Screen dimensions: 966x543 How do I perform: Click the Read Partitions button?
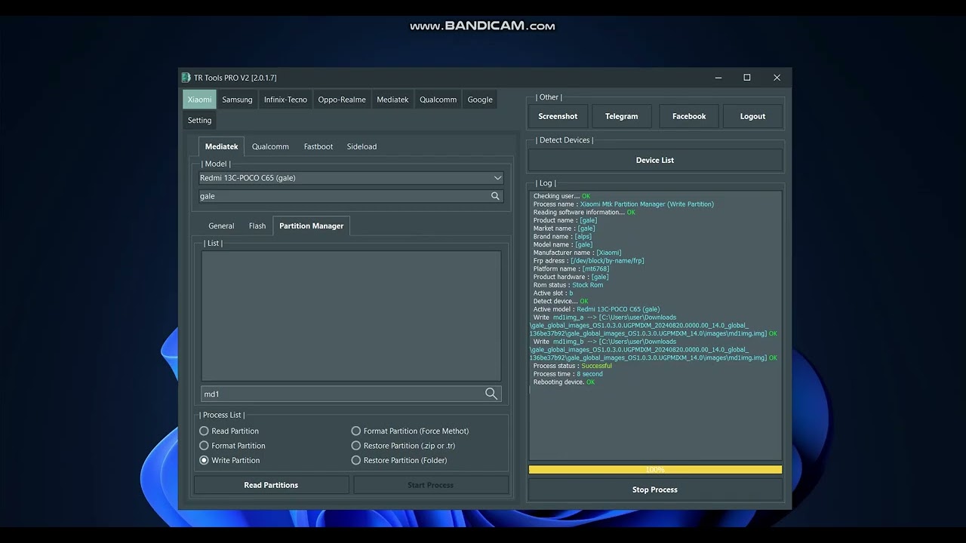pos(271,485)
